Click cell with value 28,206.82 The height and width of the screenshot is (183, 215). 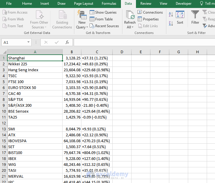[x=72, y=111]
